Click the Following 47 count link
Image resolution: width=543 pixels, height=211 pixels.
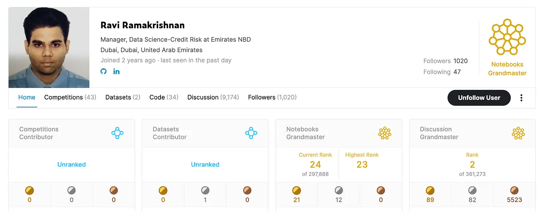tap(442, 72)
